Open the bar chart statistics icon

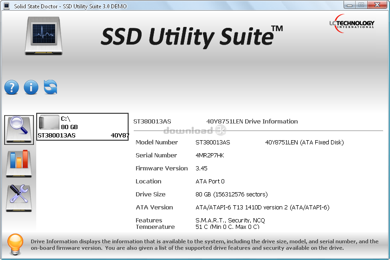coord(19,163)
